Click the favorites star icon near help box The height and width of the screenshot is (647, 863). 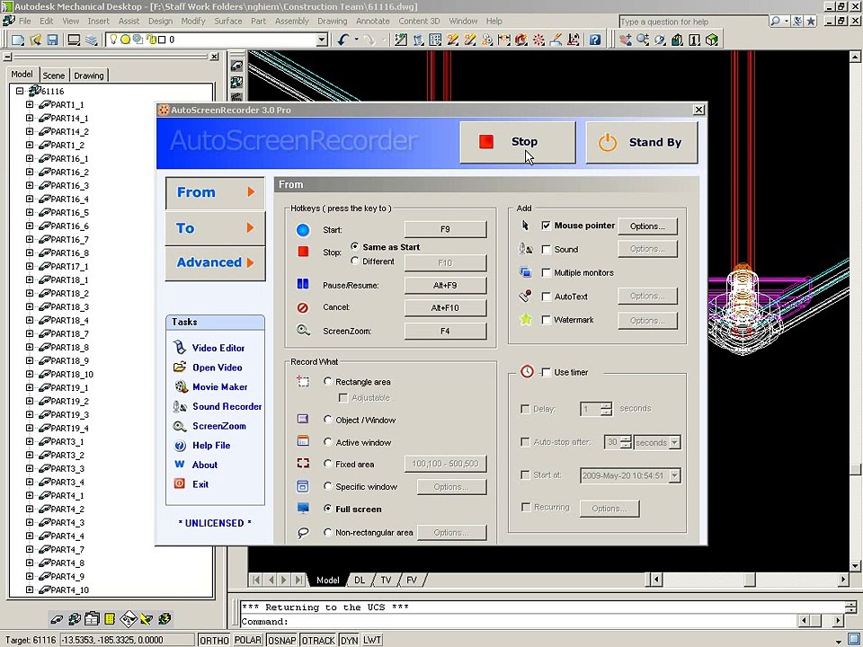811,22
